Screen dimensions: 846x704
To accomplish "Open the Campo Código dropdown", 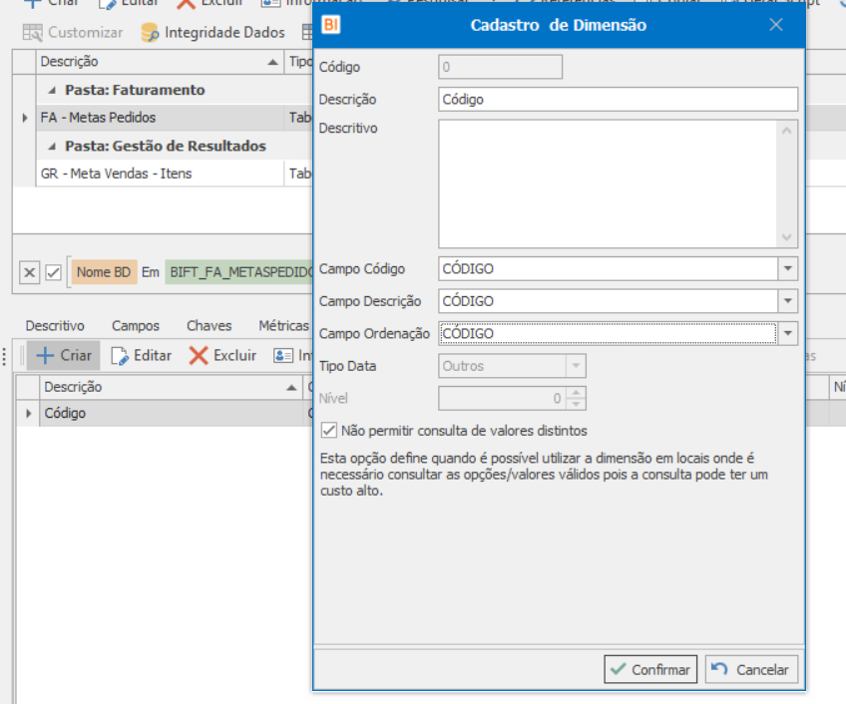I will [x=788, y=268].
